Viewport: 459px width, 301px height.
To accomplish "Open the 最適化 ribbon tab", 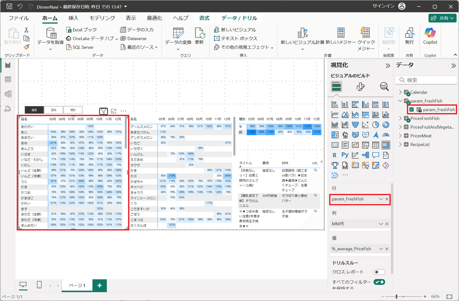I will click(155, 18).
